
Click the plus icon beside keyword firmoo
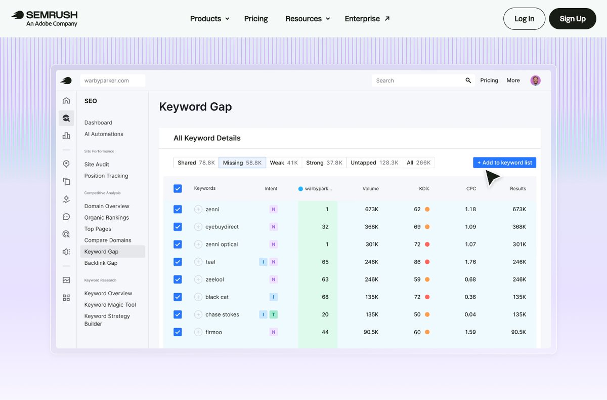[198, 332]
